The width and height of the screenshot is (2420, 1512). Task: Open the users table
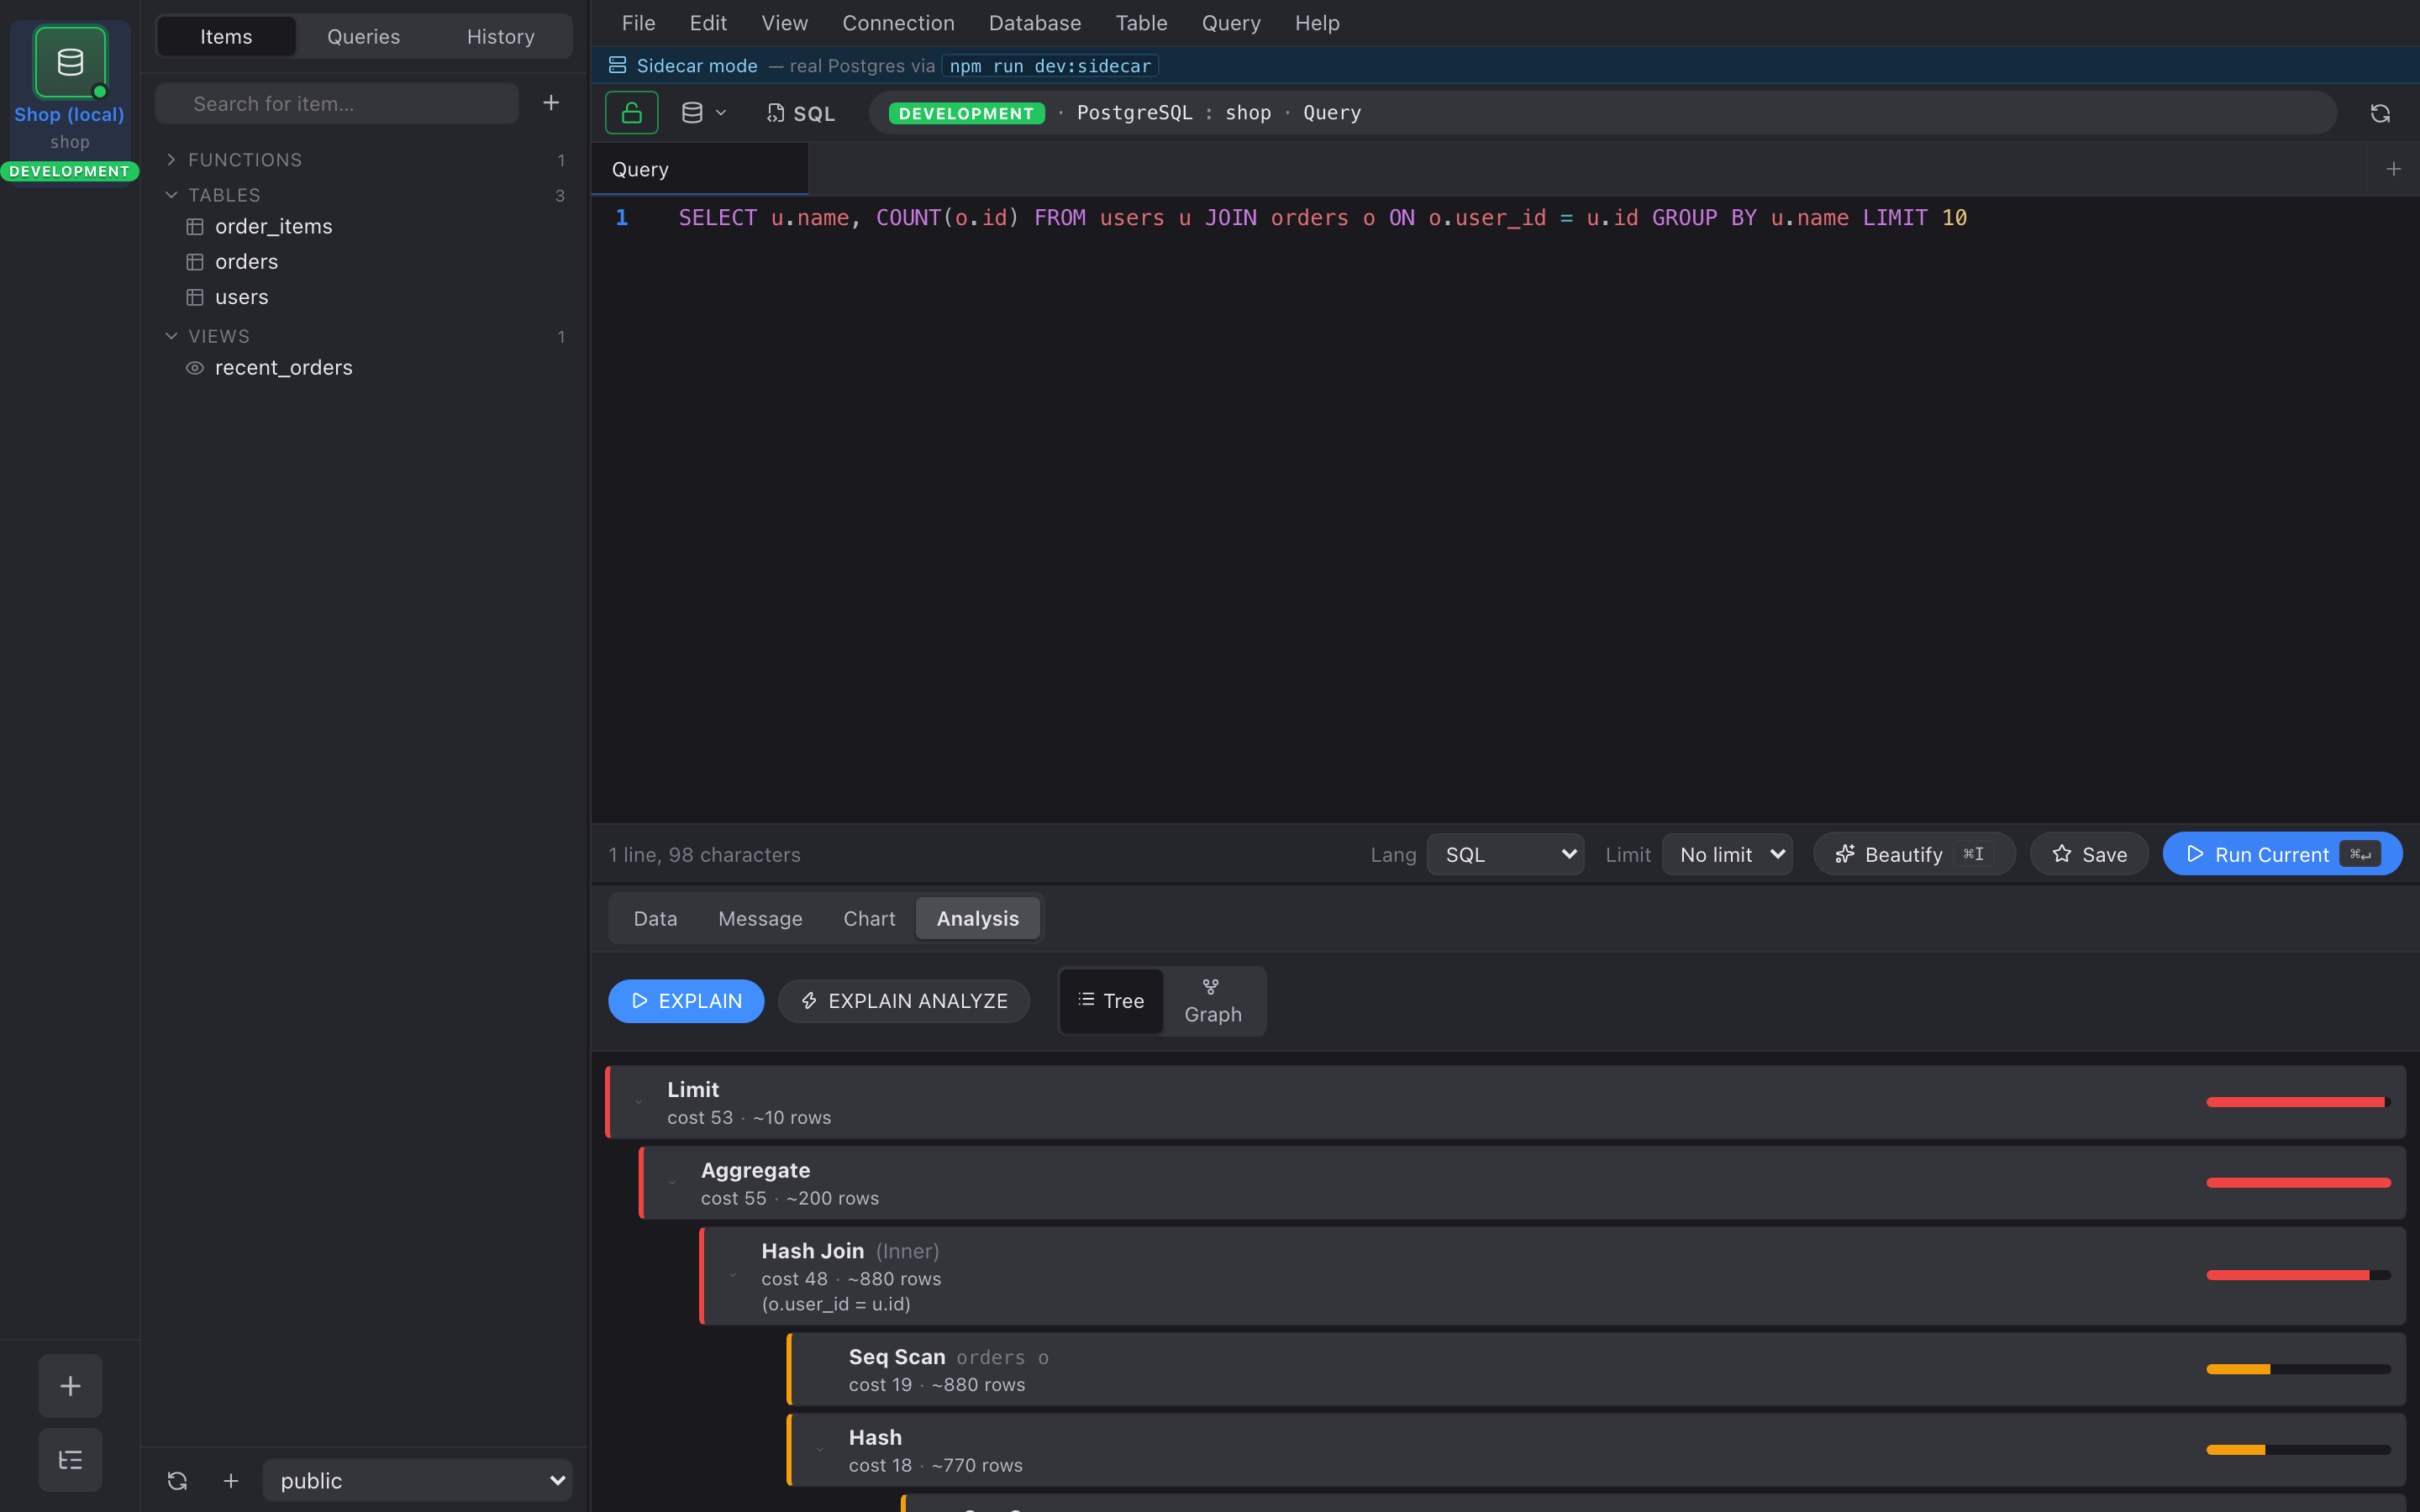click(241, 297)
